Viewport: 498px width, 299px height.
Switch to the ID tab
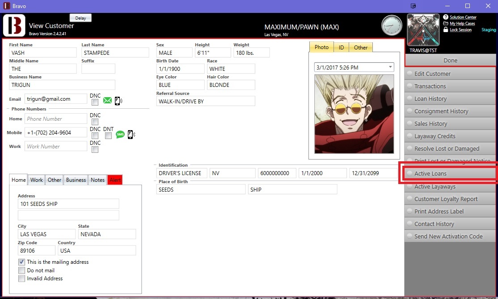coord(342,48)
